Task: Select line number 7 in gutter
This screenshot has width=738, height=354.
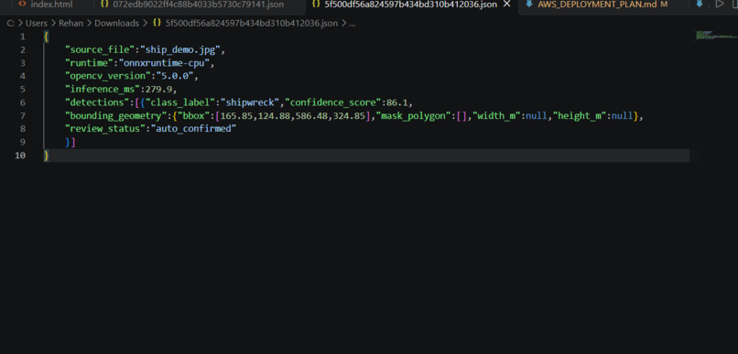Action: click(23, 115)
